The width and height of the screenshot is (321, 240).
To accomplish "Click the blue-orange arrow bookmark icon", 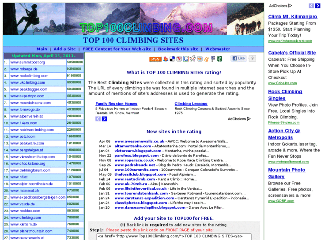I will tap(200, 59).
